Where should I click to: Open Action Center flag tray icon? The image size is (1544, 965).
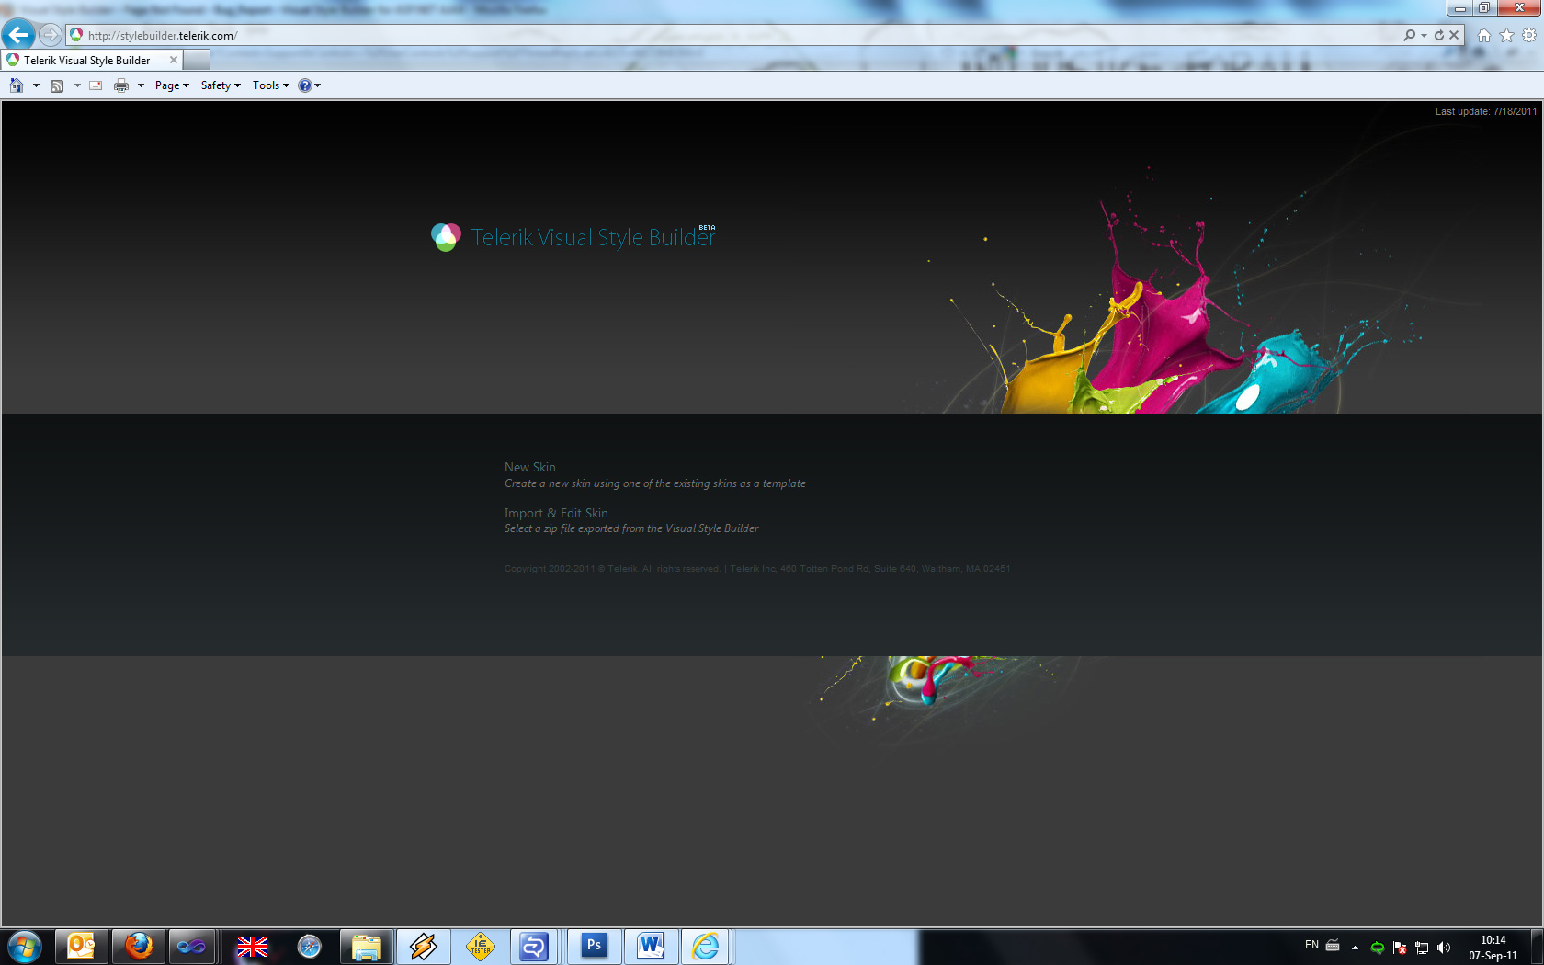coord(1400,948)
